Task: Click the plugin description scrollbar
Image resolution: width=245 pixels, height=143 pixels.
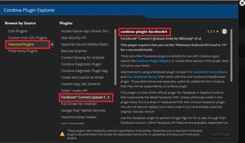Action: 231,55
